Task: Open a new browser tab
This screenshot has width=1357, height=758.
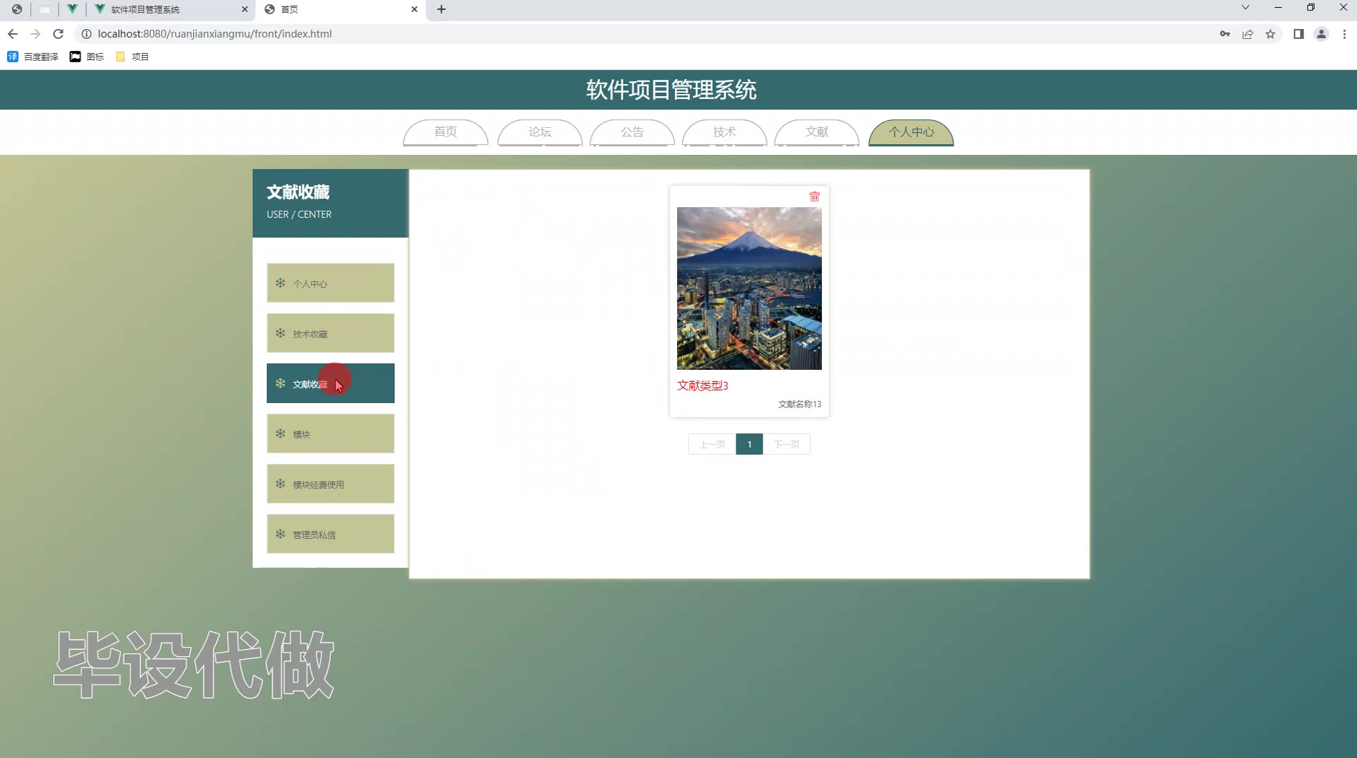Action: pyautogui.click(x=441, y=9)
